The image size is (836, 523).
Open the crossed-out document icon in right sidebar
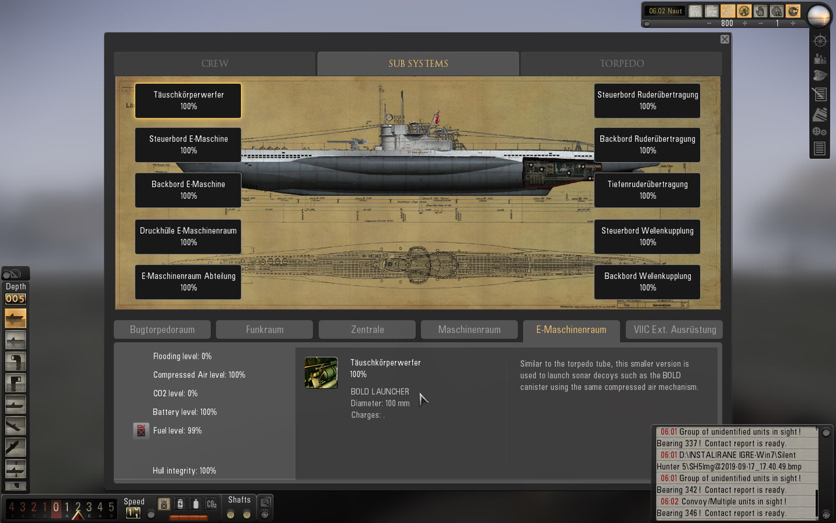coord(820,95)
